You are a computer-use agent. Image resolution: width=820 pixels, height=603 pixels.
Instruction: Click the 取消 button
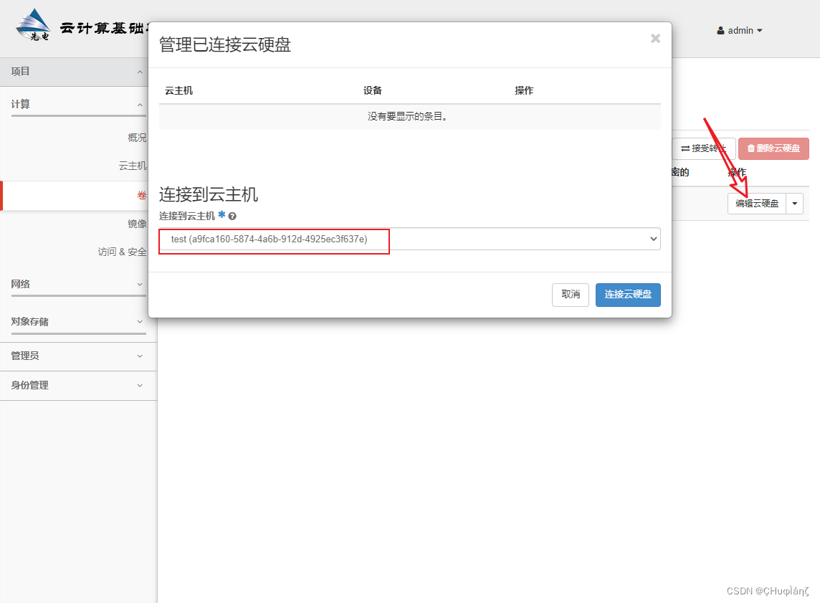571,295
